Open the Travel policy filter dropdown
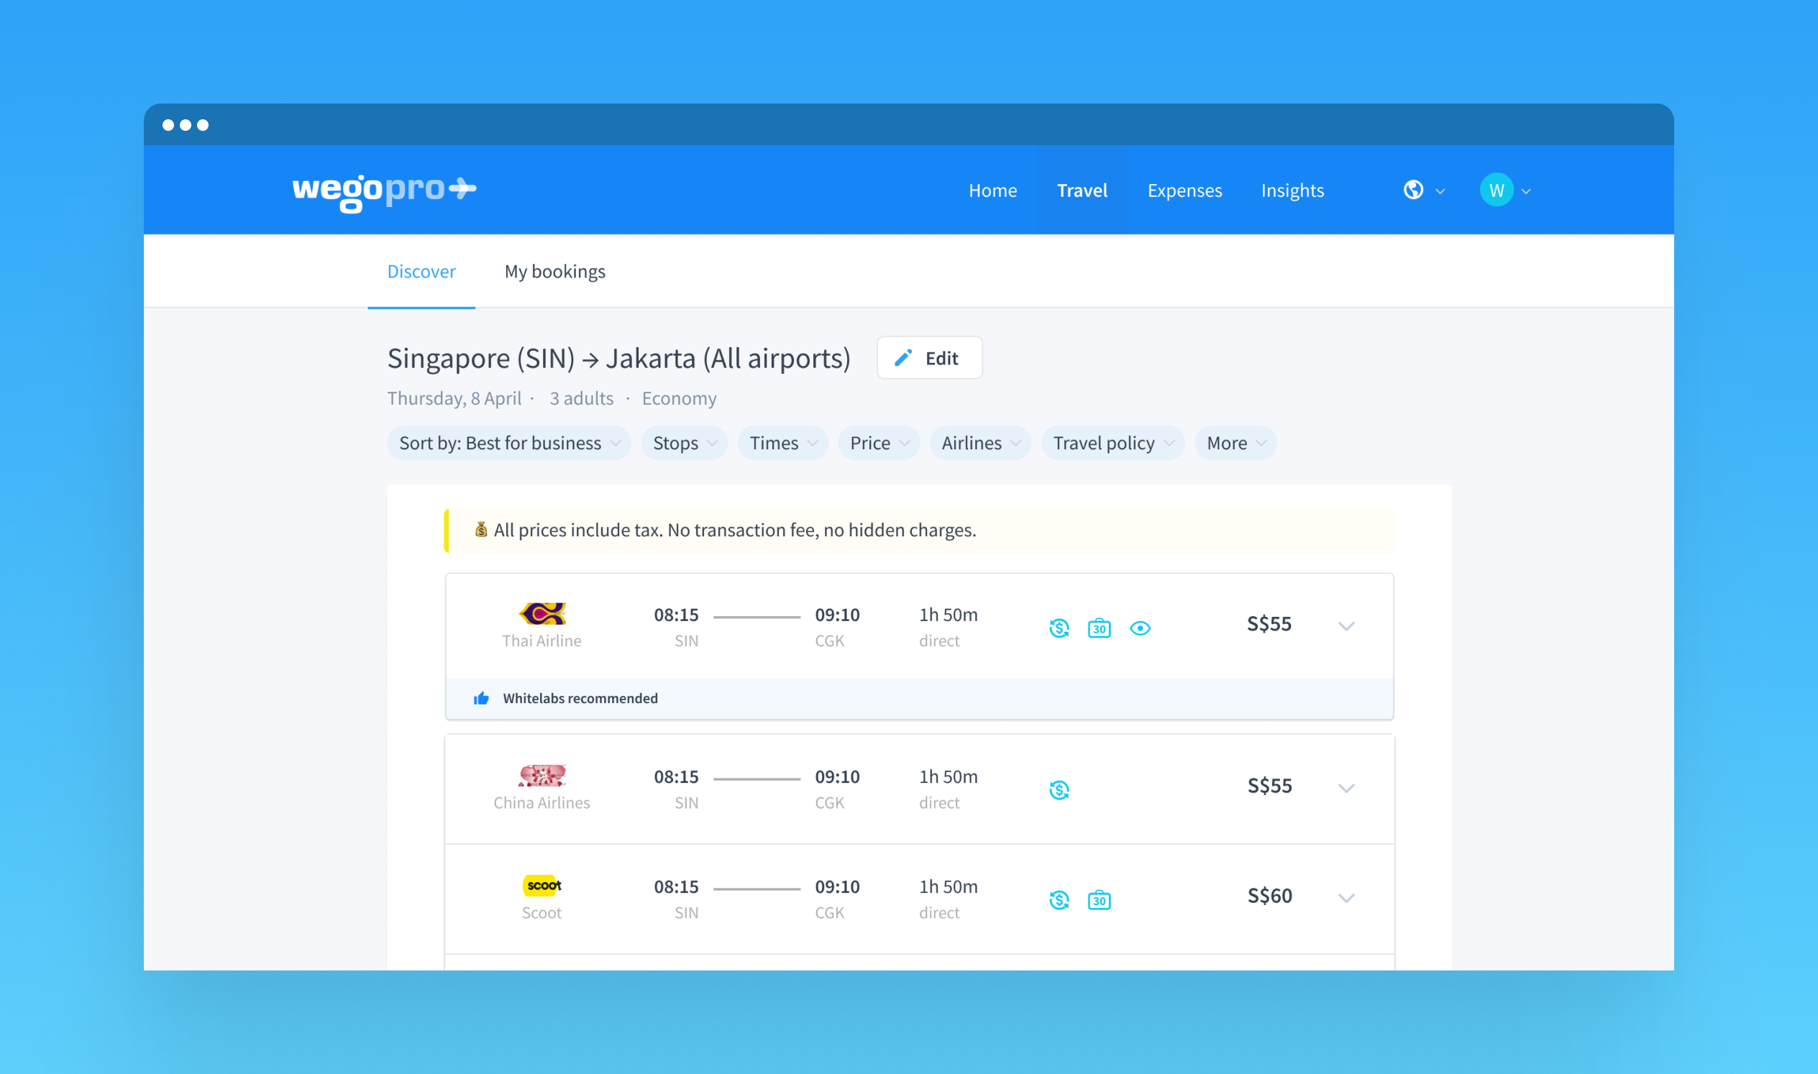Image resolution: width=1818 pixels, height=1074 pixels. point(1111,443)
